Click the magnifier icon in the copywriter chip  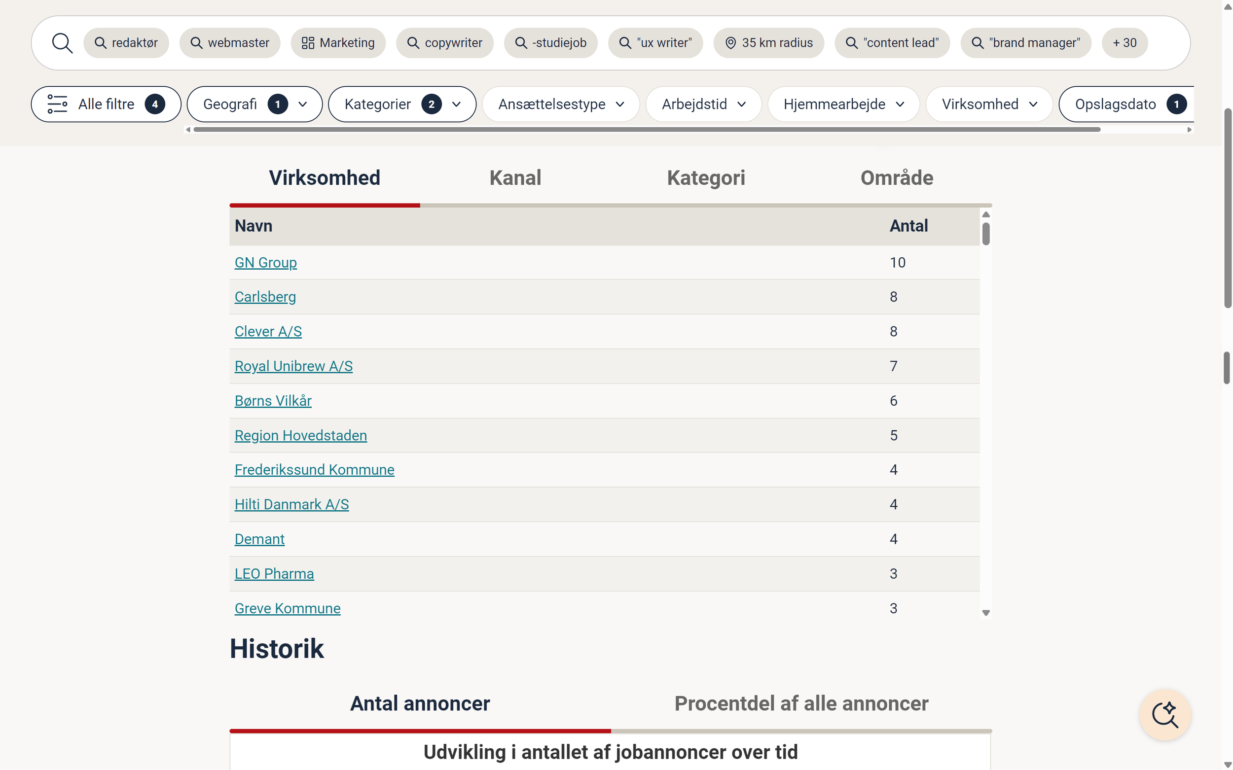pos(413,43)
